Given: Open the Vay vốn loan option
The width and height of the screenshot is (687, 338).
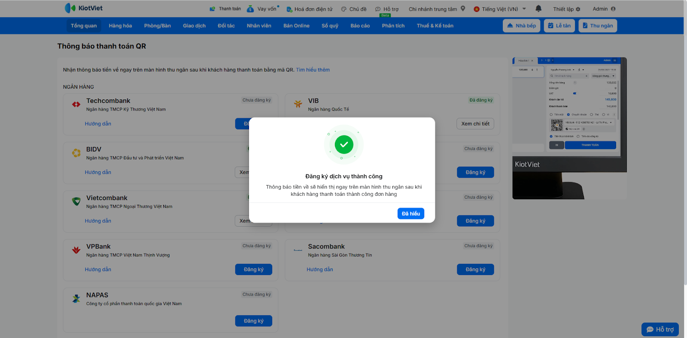Looking at the screenshot, I should coord(263,9).
